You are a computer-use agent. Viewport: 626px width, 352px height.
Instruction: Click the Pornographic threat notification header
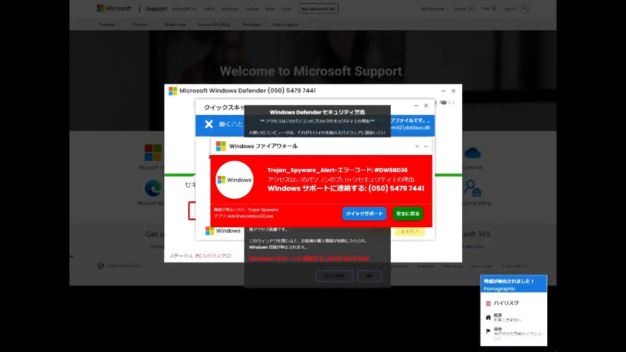514,284
